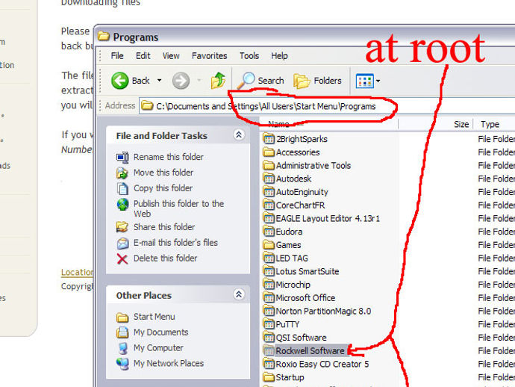Select the CoreChartFR folder icon

pyautogui.click(x=269, y=205)
